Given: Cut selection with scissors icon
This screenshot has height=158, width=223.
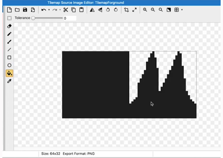Looking at the screenshot, I should point(65,10).
